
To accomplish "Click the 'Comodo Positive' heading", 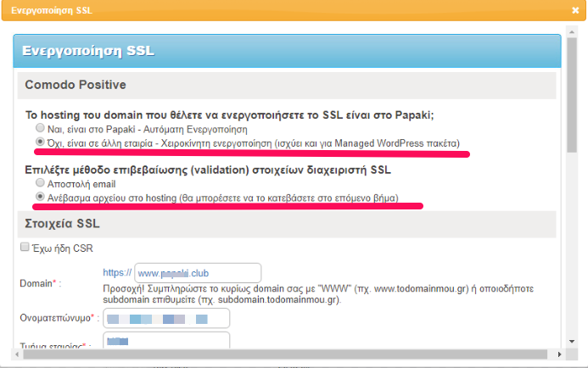I will pyautogui.click(x=76, y=85).
